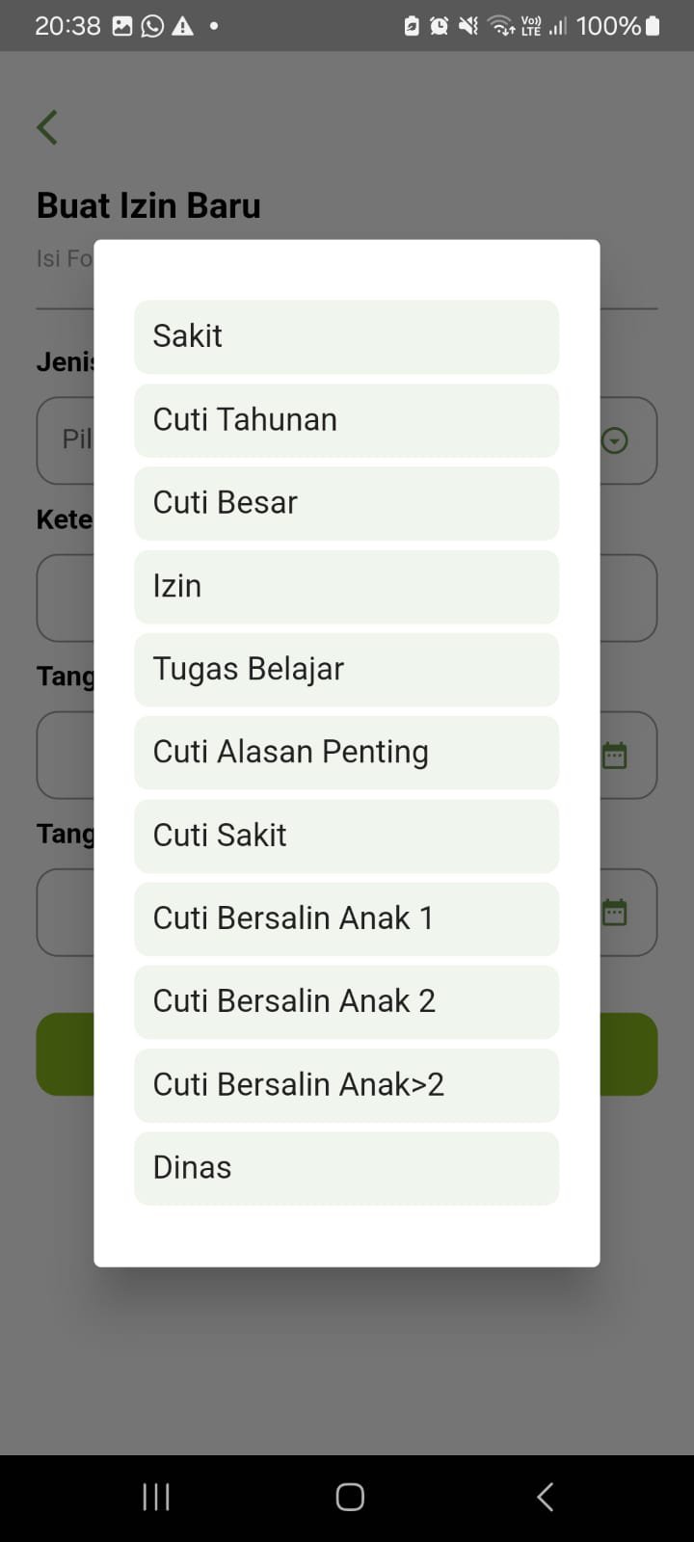The image size is (694, 1542).
Task: Open the leave type dropdown arrow icon
Action: [x=615, y=440]
